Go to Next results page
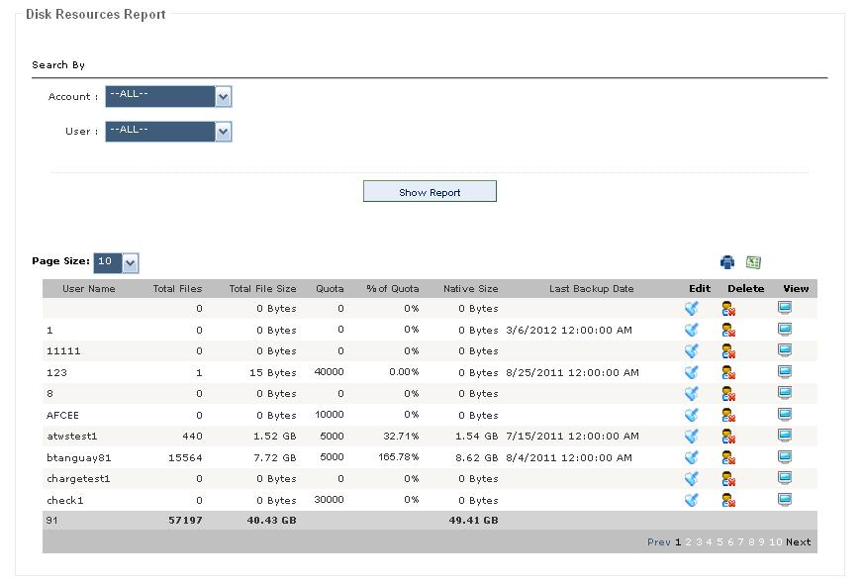 798,542
